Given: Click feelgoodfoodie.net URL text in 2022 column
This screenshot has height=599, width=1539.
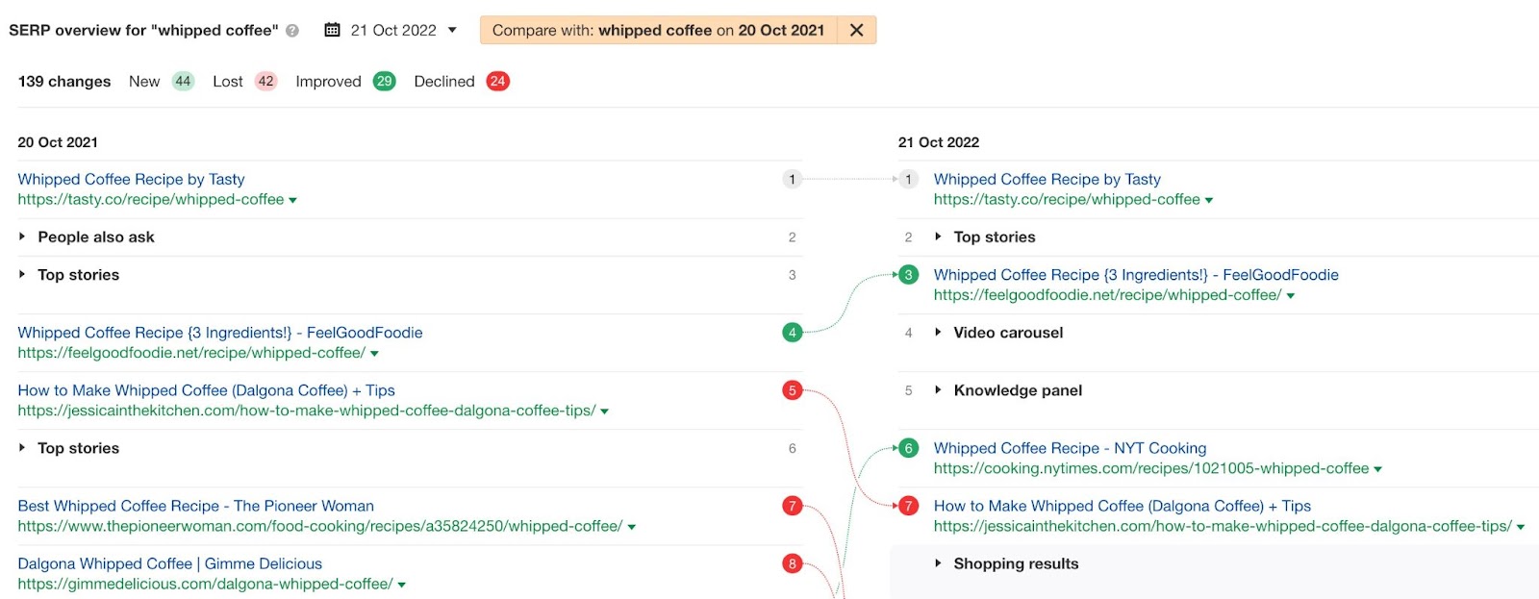Looking at the screenshot, I should (1107, 296).
